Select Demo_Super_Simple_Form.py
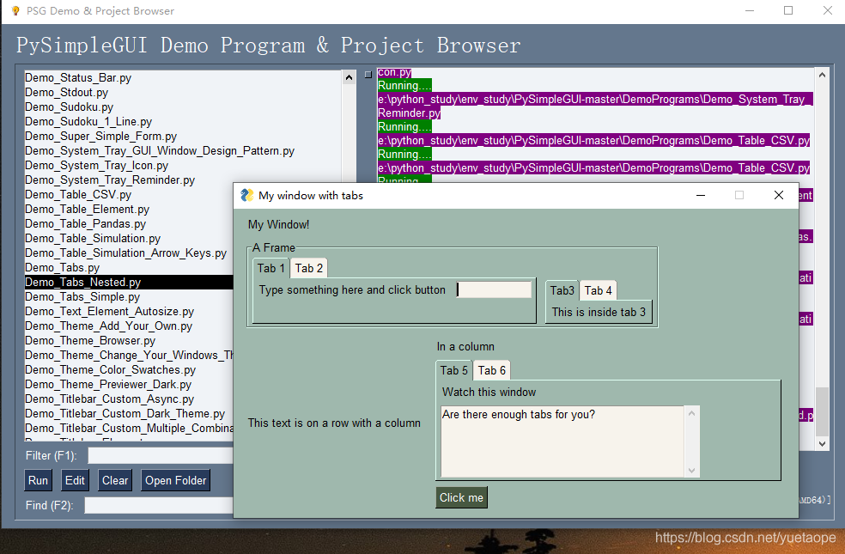Viewport: 845px width, 554px height. click(x=100, y=136)
